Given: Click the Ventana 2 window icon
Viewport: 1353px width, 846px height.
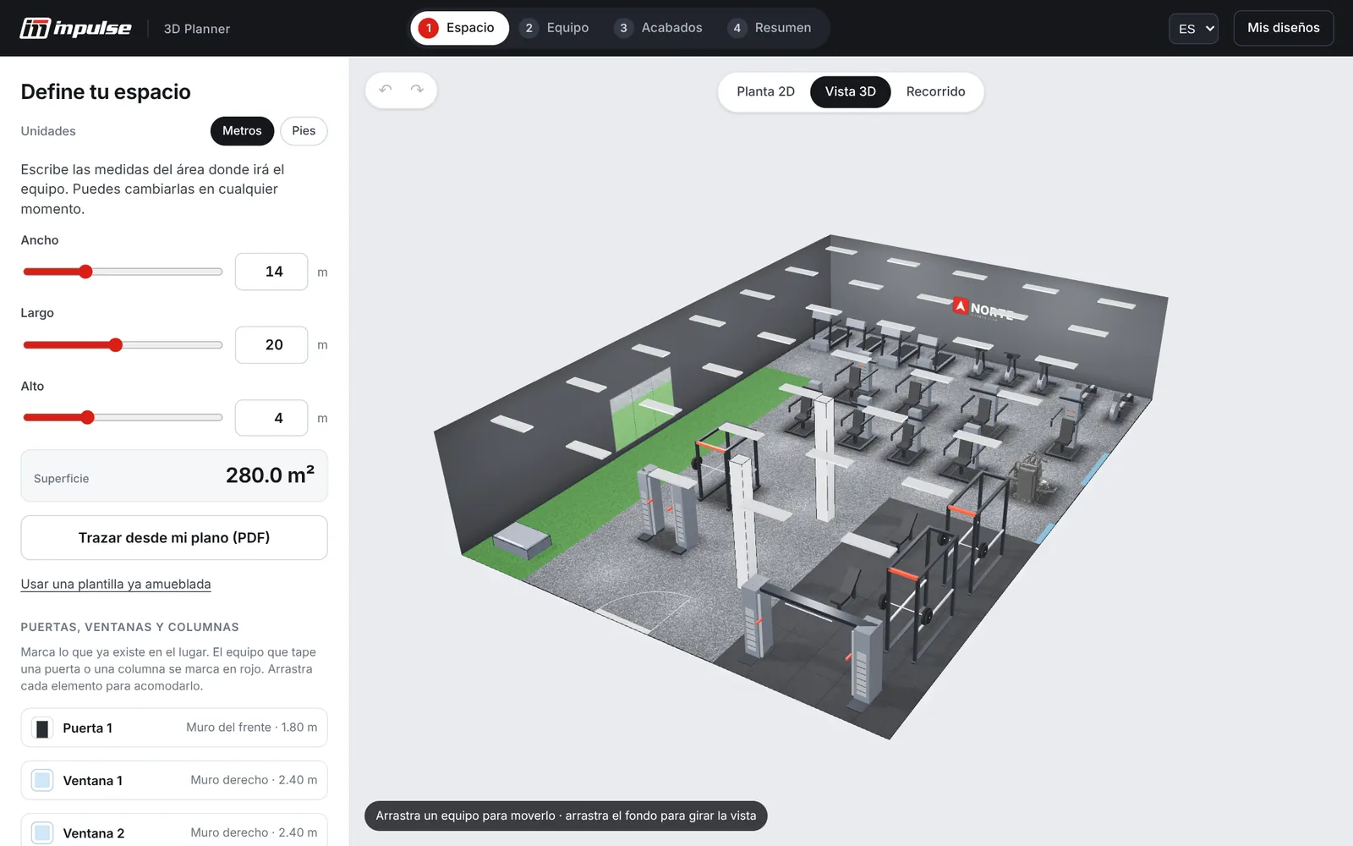Looking at the screenshot, I should (x=42, y=833).
